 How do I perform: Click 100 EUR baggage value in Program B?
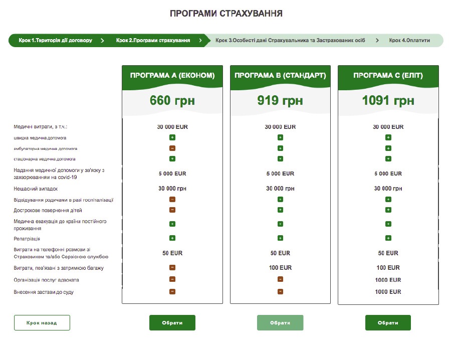280,267
